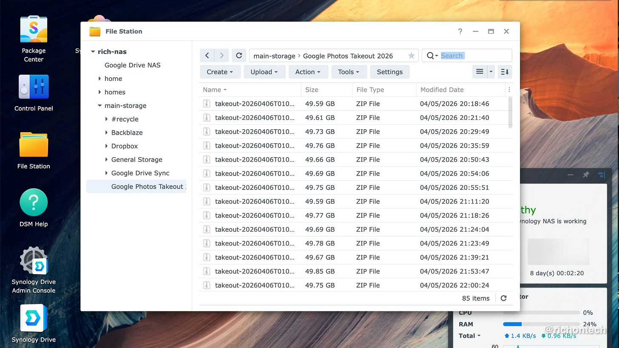The width and height of the screenshot is (619, 348).
Task: Click Google Photos Takeout 2026 breadcrumb
Action: (x=348, y=56)
